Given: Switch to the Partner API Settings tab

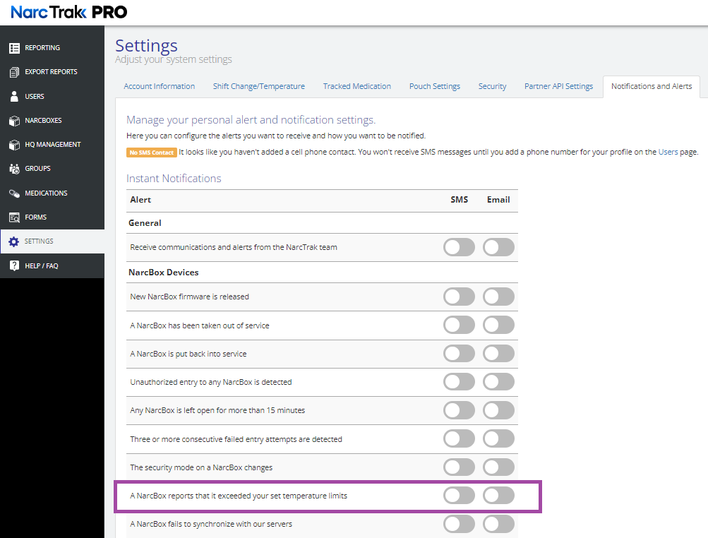Looking at the screenshot, I should pos(558,86).
